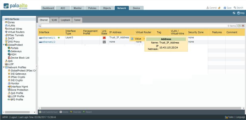
Task: Collapse the GlobalProtect tree node
Action: (x=4, y=45)
